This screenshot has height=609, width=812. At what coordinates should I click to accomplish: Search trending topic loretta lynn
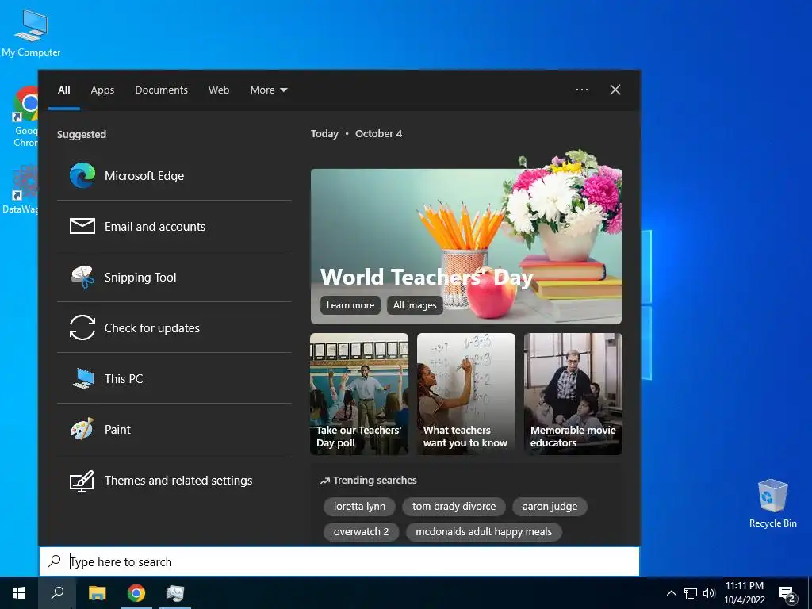359,507
